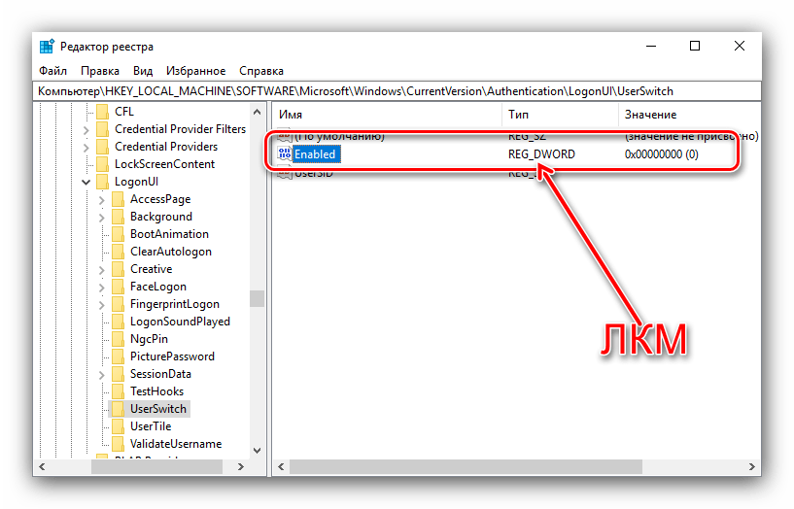This screenshot has width=794, height=509.
Task: Expand the Credential Providers key
Action: pyautogui.click(x=86, y=148)
